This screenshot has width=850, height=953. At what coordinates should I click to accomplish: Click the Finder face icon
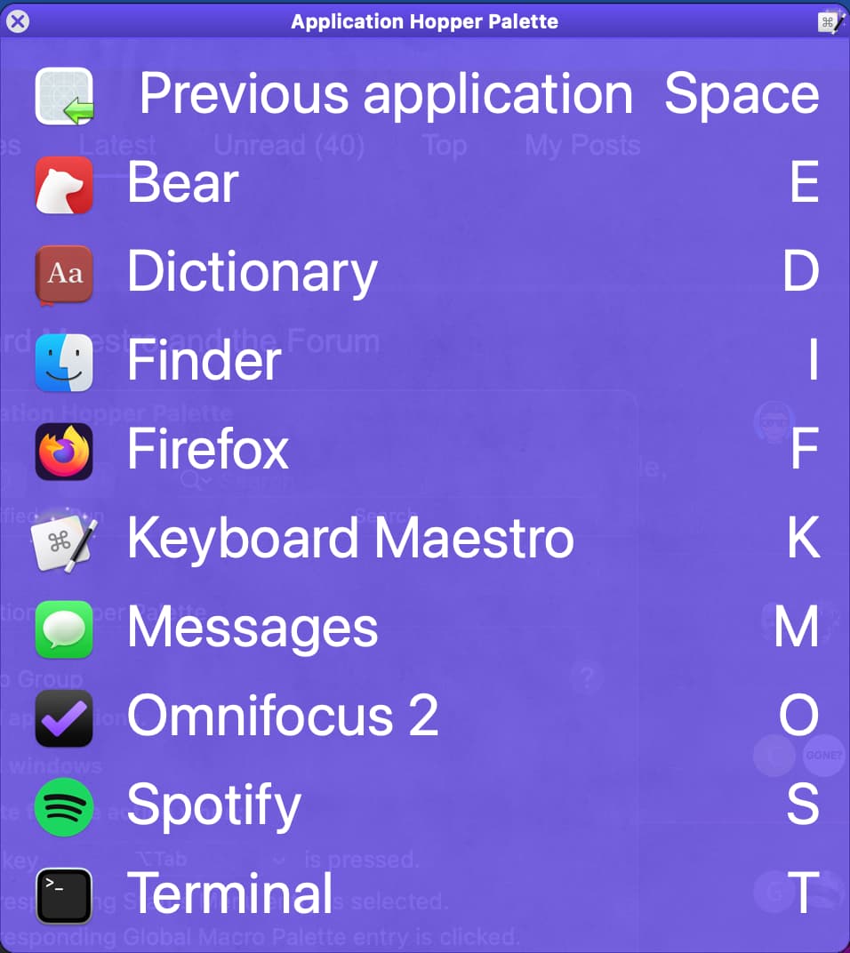64,363
